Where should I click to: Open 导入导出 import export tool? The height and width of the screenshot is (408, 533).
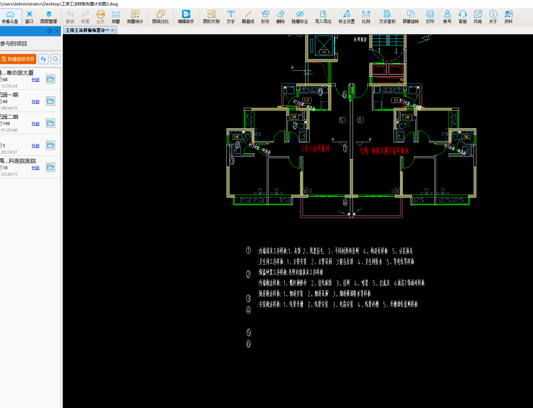pyautogui.click(x=323, y=17)
